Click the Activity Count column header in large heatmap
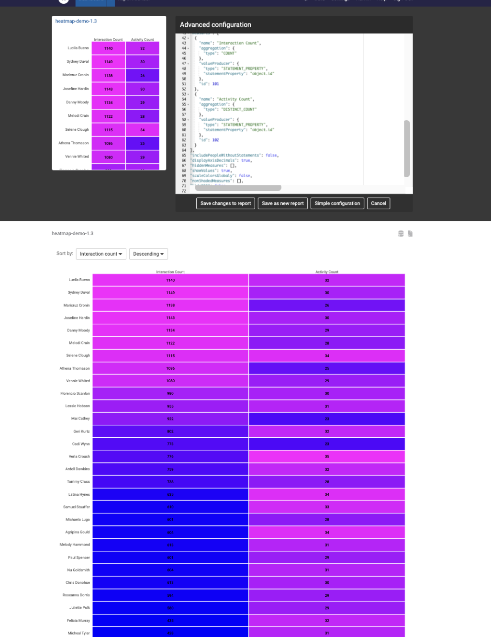 point(327,272)
